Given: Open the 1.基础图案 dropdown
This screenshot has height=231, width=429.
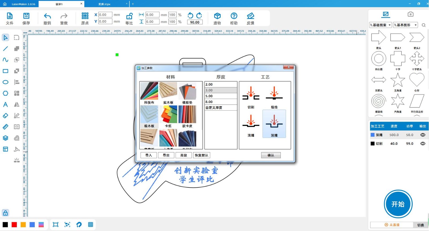Looking at the screenshot, I should [x=380, y=25].
